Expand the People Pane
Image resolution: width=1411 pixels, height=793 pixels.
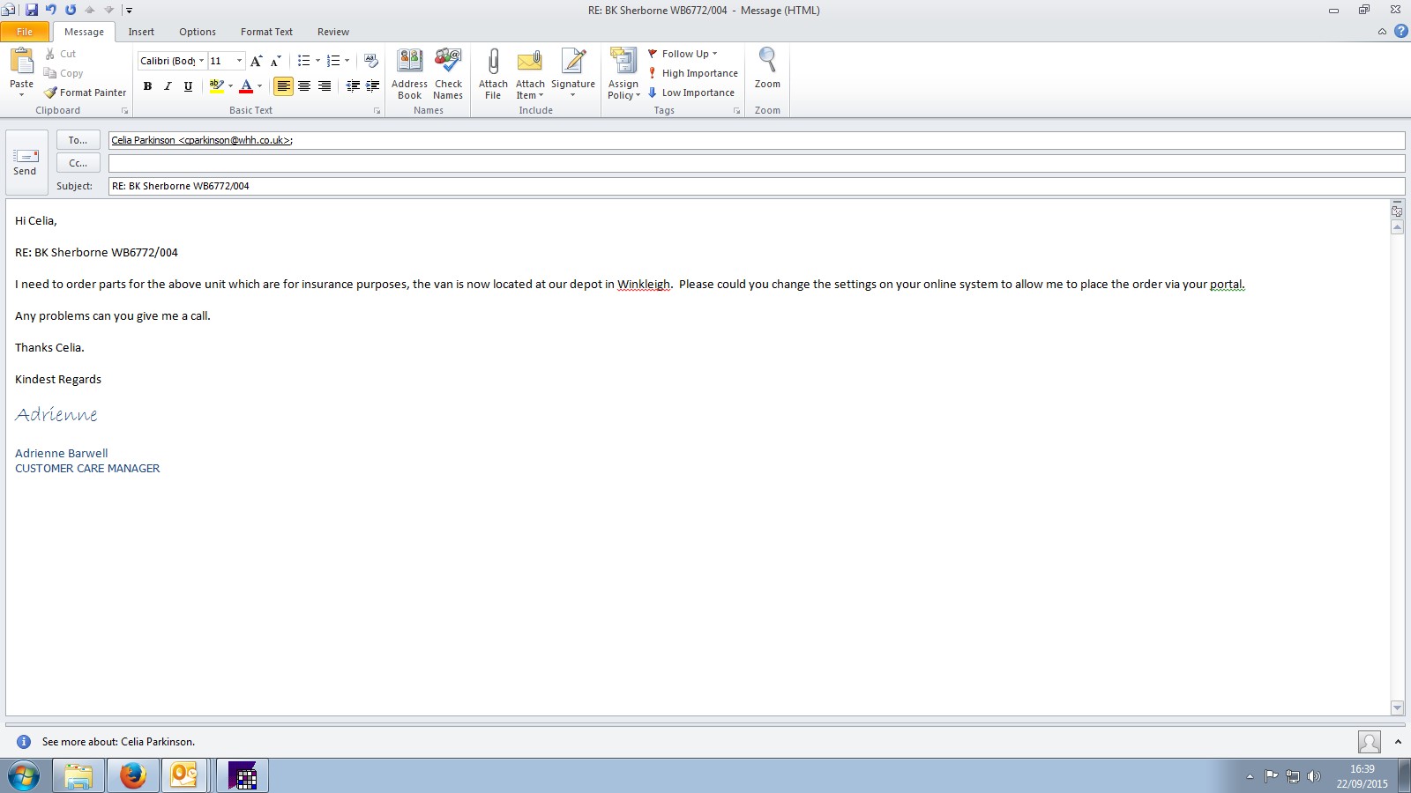coord(1398,742)
